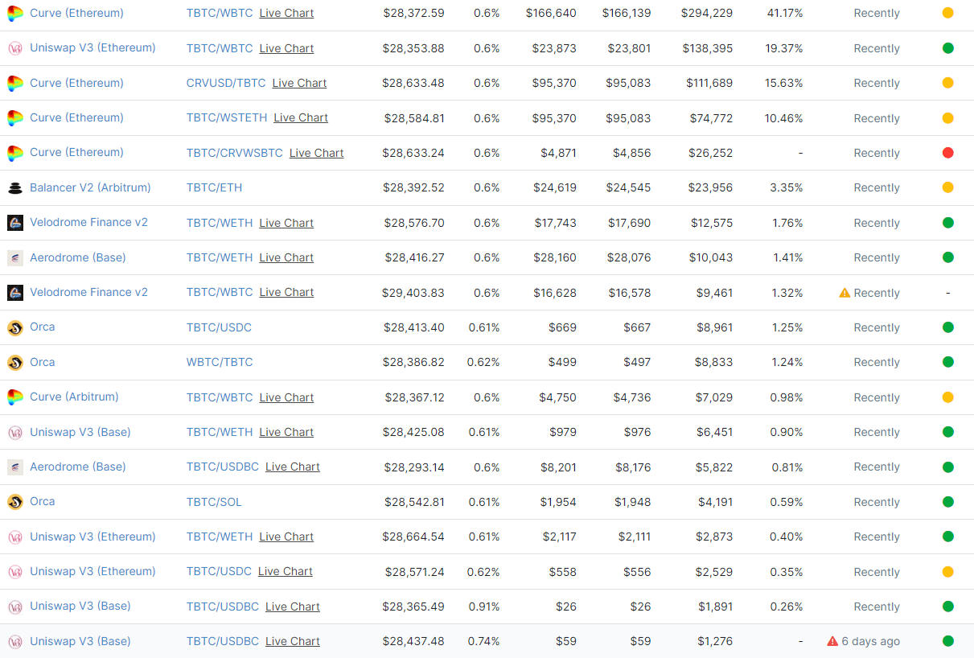Click the Uniswap logo in the $28,664.54 row

[x=14, y=537]
